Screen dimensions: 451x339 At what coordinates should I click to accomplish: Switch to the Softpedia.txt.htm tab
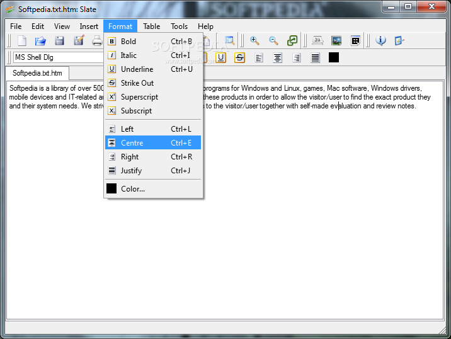[37, 73]
